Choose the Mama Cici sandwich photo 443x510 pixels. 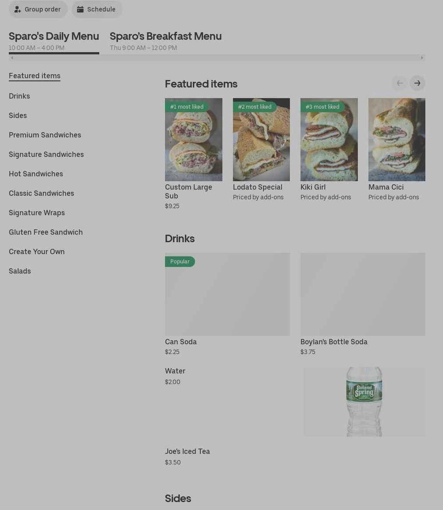click(x=397, y=140)
